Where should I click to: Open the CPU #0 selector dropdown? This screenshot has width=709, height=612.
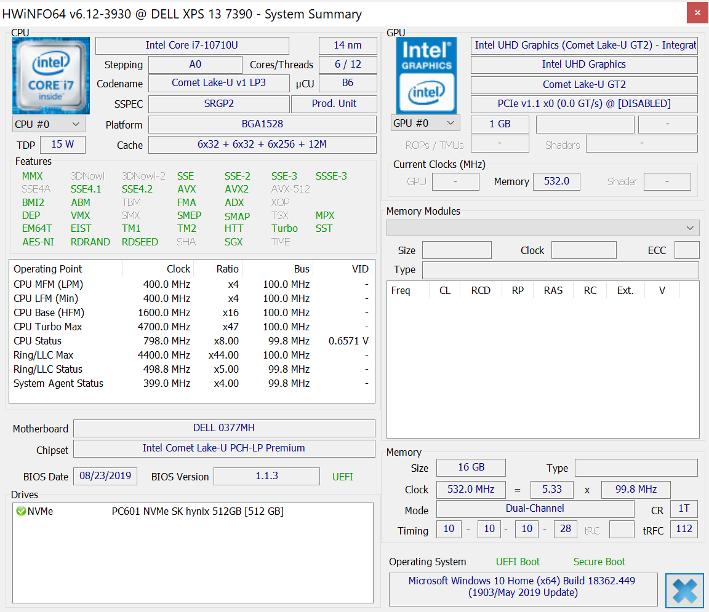coord(49,124)
